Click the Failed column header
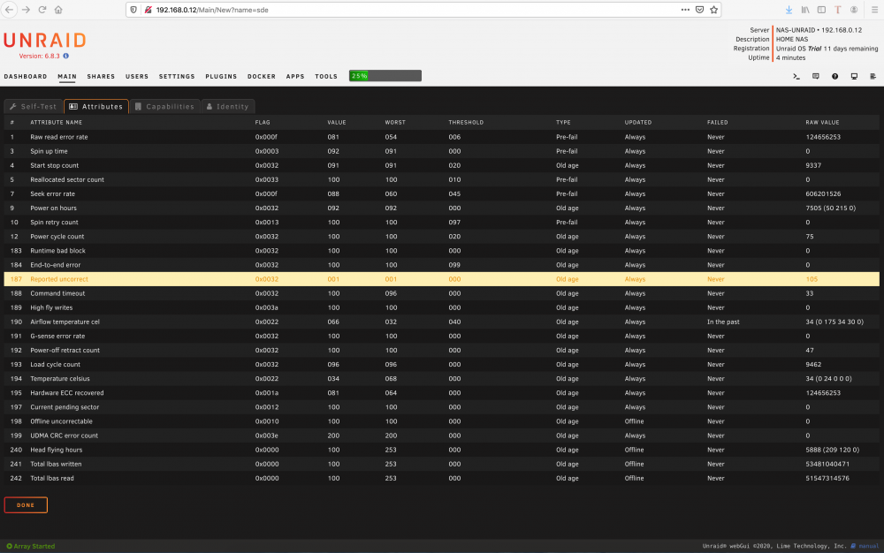 717,122
